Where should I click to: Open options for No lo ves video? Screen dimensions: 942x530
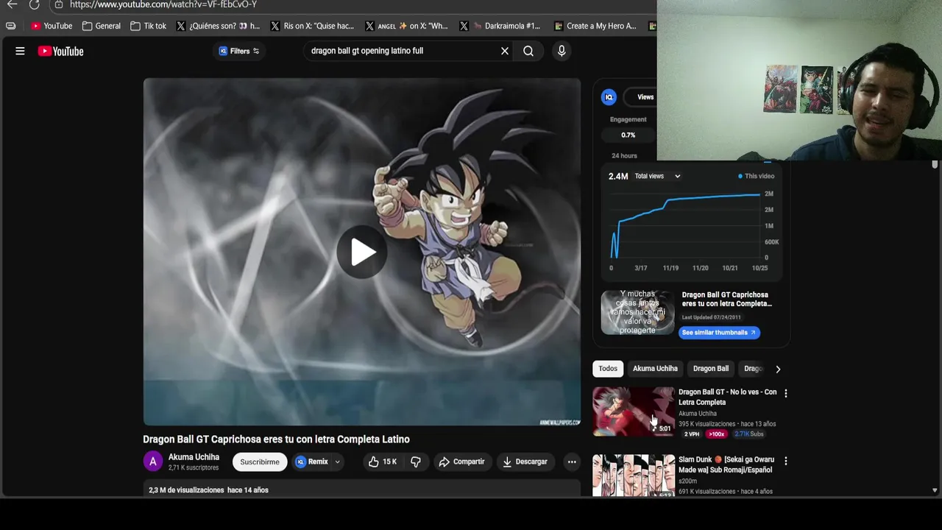(785, 394)
